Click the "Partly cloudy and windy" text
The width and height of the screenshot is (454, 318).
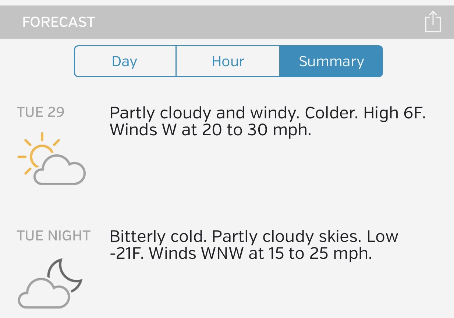click(202, 113)
